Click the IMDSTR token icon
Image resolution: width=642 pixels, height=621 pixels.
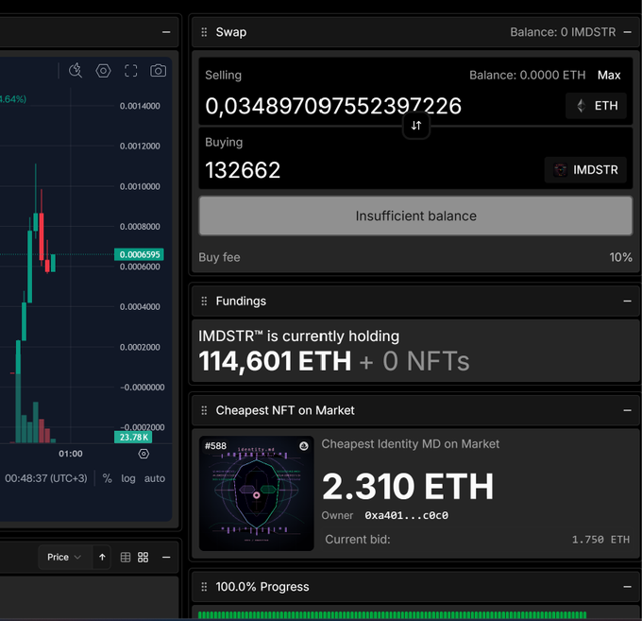(560, 170)
